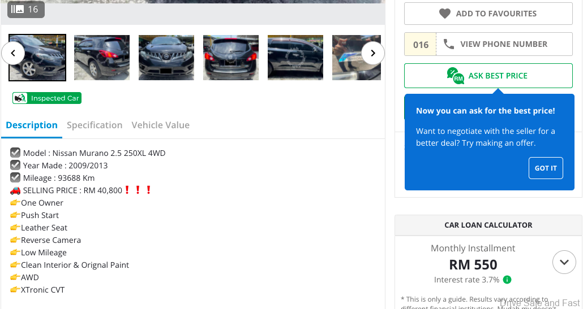Image resolution: width=583 pixels, height=309 pixels.
Task: Dismiss the tooltip with GOT IT
Action: pyautogui.click(x=546, y=168)
